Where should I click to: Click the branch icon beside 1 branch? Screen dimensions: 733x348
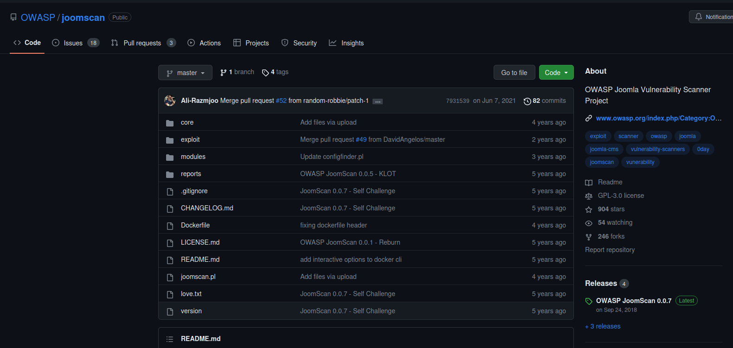[224, 72]
